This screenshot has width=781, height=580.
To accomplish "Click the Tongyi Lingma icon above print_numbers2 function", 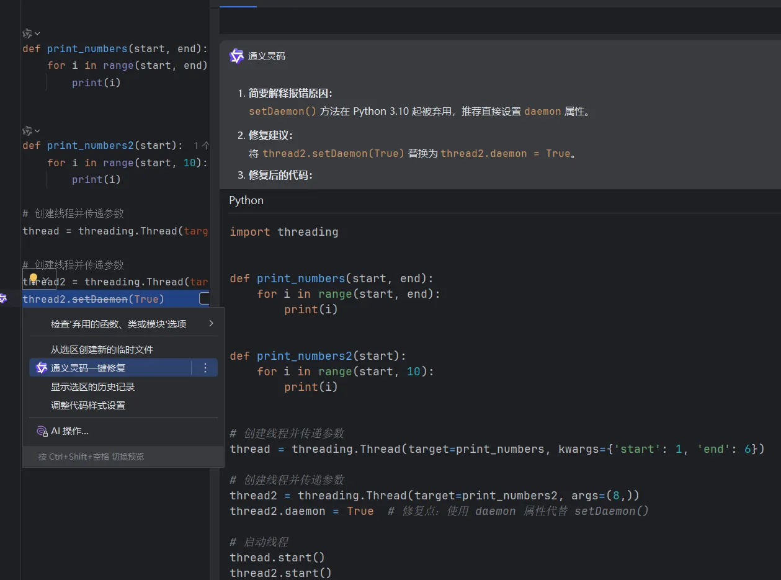I will 27,131.
